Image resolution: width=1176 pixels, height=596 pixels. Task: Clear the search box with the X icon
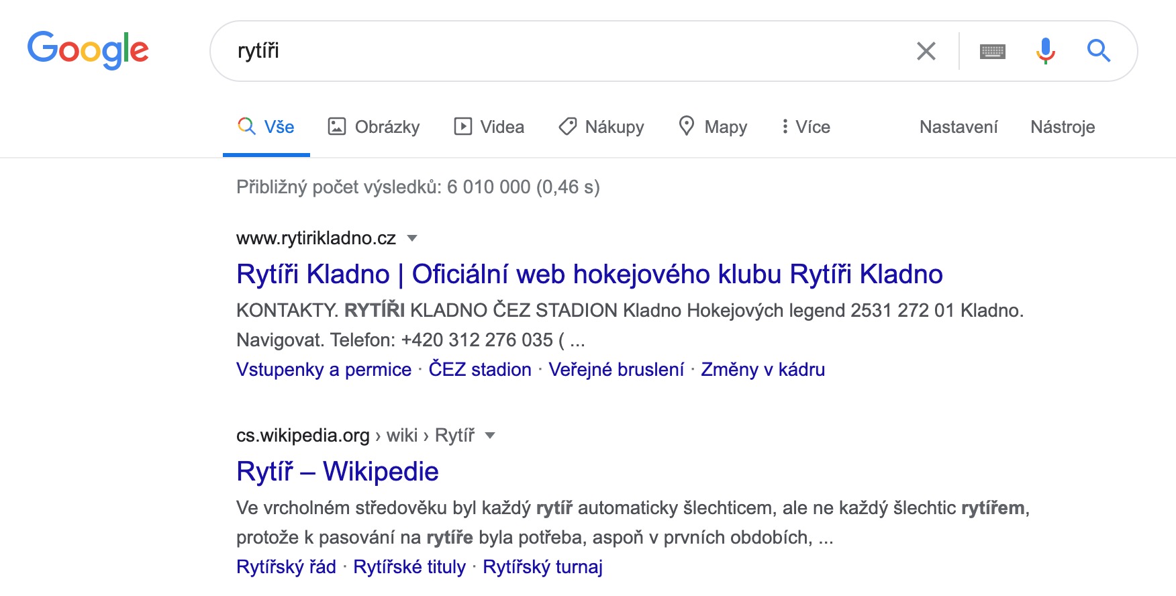pos(926,51)
